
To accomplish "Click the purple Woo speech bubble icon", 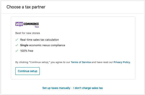I will pos(19,24).
